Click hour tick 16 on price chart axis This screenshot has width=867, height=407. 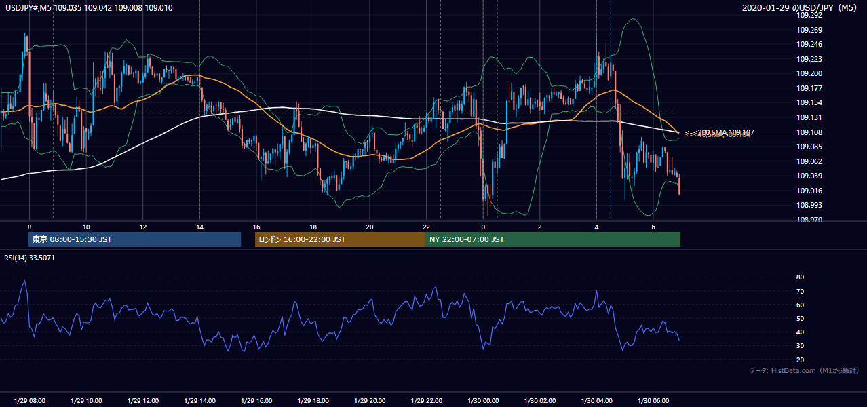pyautogui.click(x=256, y=227)
